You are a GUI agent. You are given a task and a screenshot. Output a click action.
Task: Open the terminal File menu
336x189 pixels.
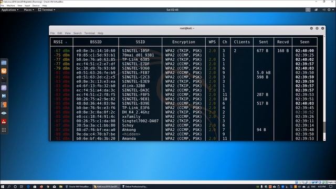tap(52, 33)
